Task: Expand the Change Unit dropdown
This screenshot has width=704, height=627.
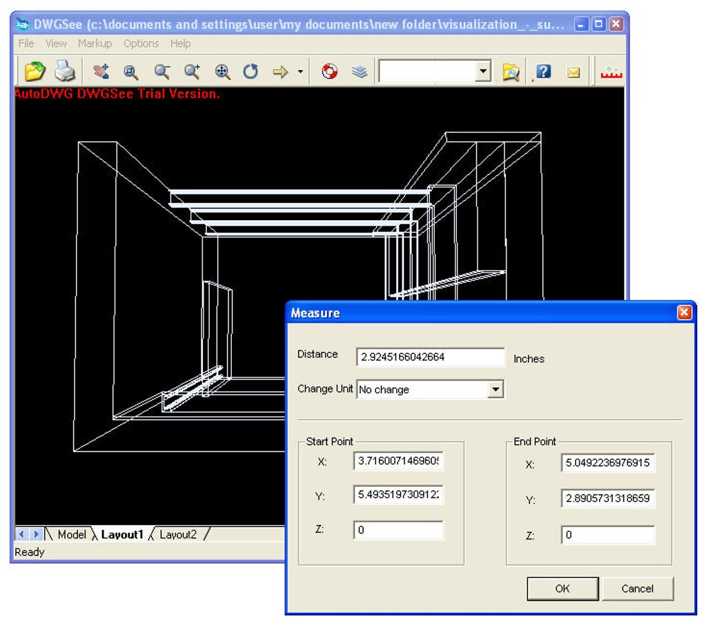Action: (496, 389)
